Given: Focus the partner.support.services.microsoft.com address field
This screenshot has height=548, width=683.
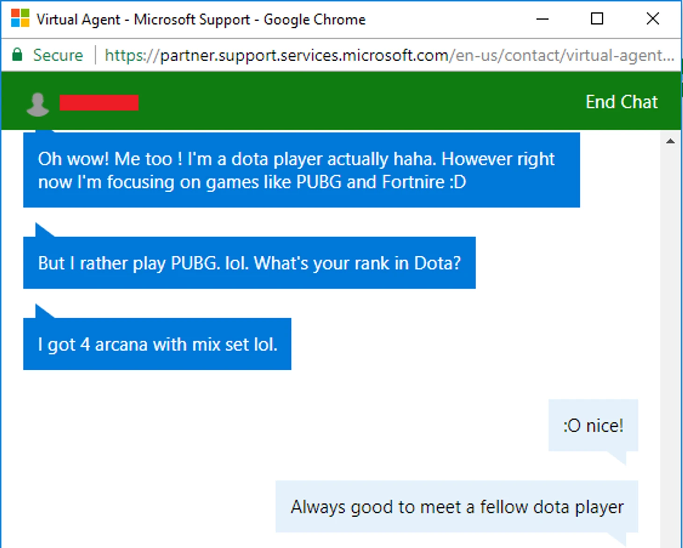Looking at the screenshot, I should pos(389,55).
